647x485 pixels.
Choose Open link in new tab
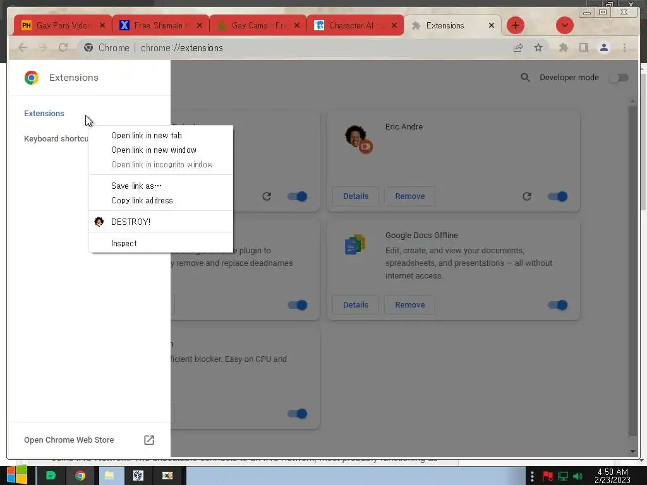tap(161, 135)
